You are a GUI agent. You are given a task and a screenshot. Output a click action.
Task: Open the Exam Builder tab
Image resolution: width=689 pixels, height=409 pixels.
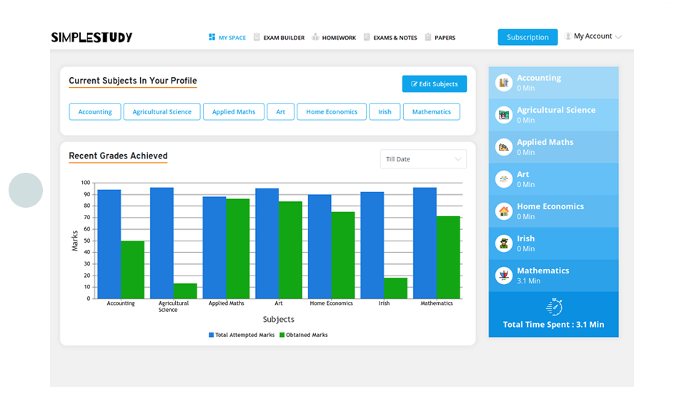coord(279,38)
